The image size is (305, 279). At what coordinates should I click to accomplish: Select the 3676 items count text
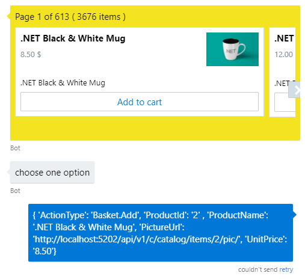pyautogui.click(x=99, y=17)
